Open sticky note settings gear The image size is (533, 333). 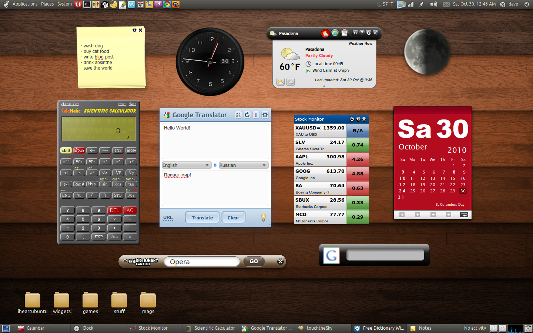[x=134, y=30]
